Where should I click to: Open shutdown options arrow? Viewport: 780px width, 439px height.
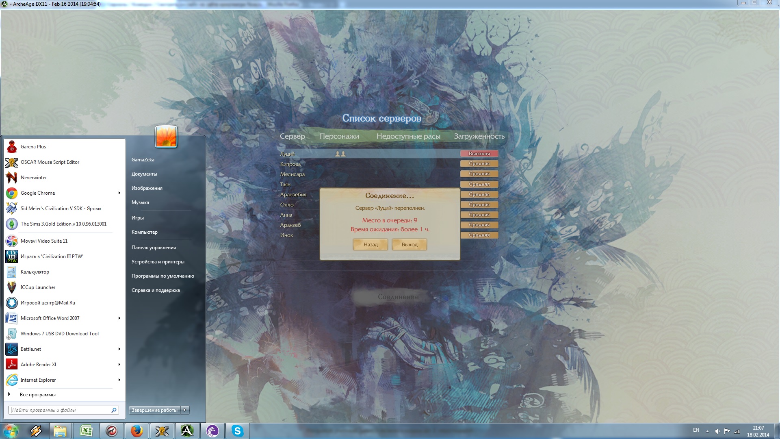[185, 410]
